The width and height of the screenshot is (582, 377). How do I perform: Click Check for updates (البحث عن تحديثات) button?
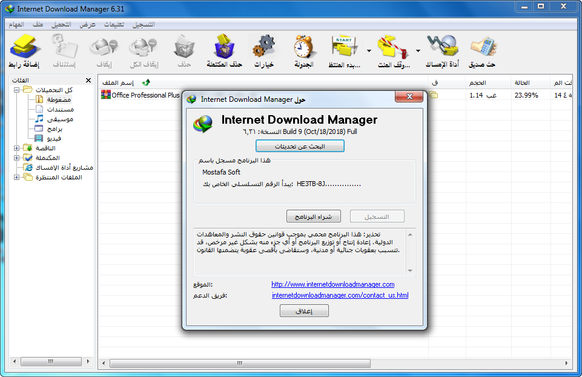pyautogui.click(x=300, y=146)
